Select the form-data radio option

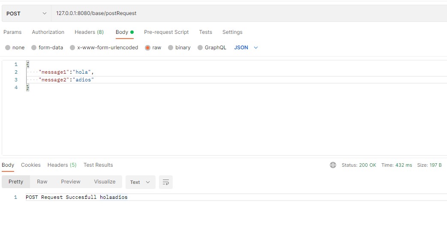pyautogui.click(x=34, y=48)
